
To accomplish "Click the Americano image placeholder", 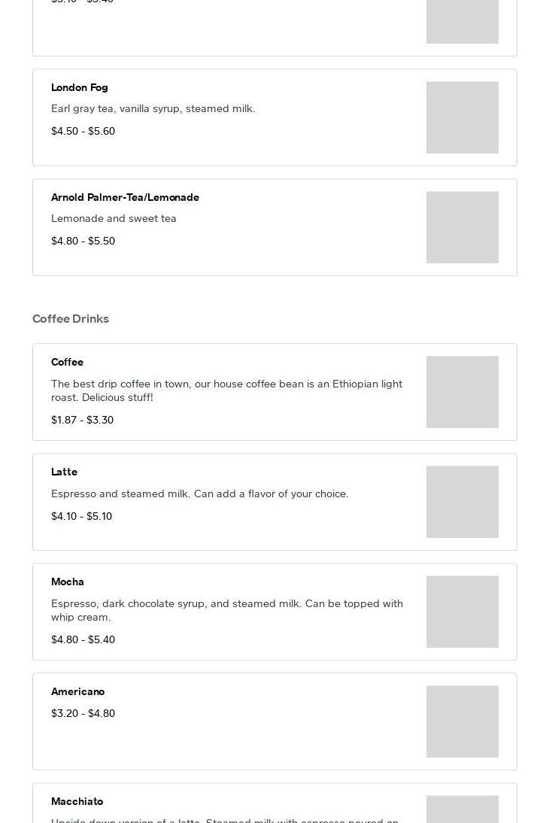I will pyautogui.click(x=462, y=721).
